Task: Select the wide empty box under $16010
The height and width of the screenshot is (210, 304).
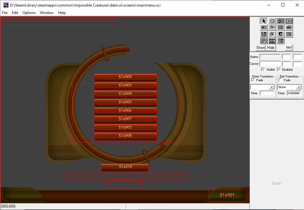Action: click(126, 175)
